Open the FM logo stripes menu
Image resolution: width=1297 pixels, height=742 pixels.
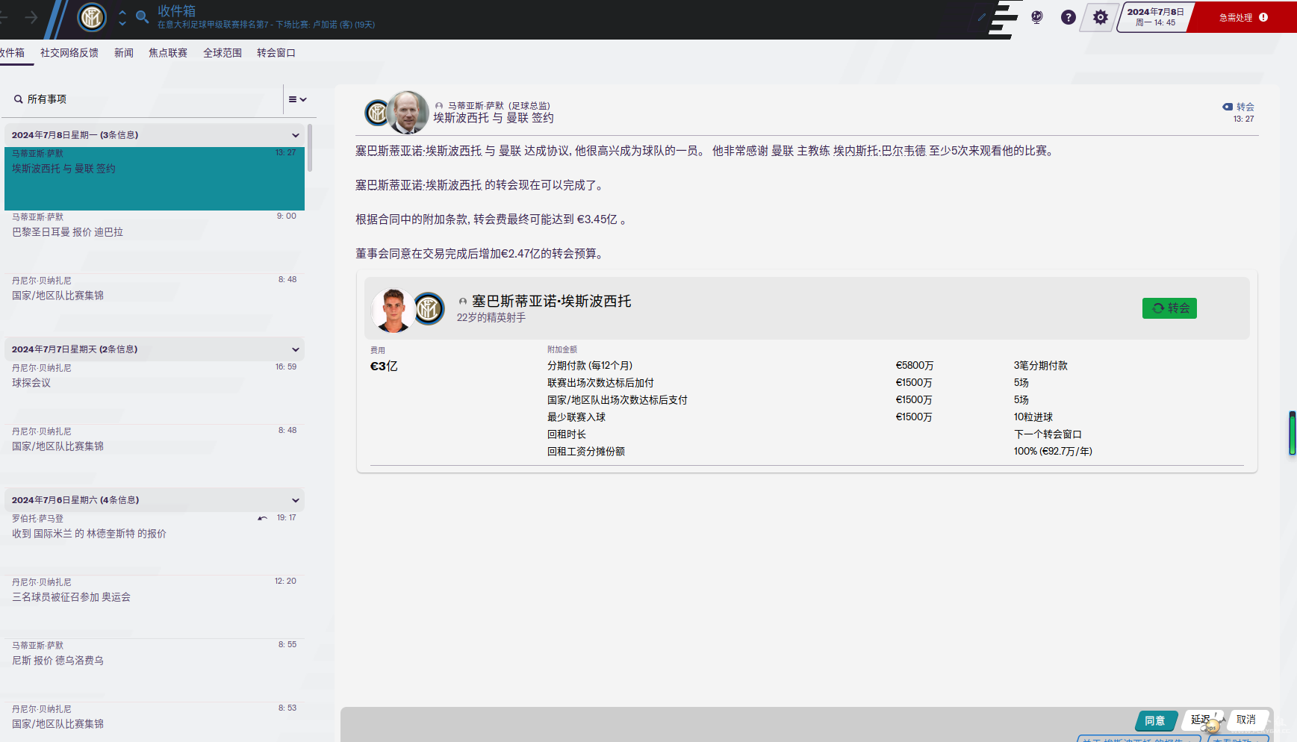[1003, 19]
